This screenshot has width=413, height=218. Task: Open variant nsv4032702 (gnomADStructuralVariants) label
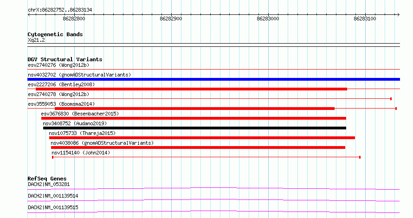point(79,75)
